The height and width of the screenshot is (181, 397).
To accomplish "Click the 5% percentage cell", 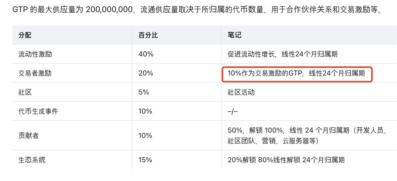I will click(x=144, y=92).
